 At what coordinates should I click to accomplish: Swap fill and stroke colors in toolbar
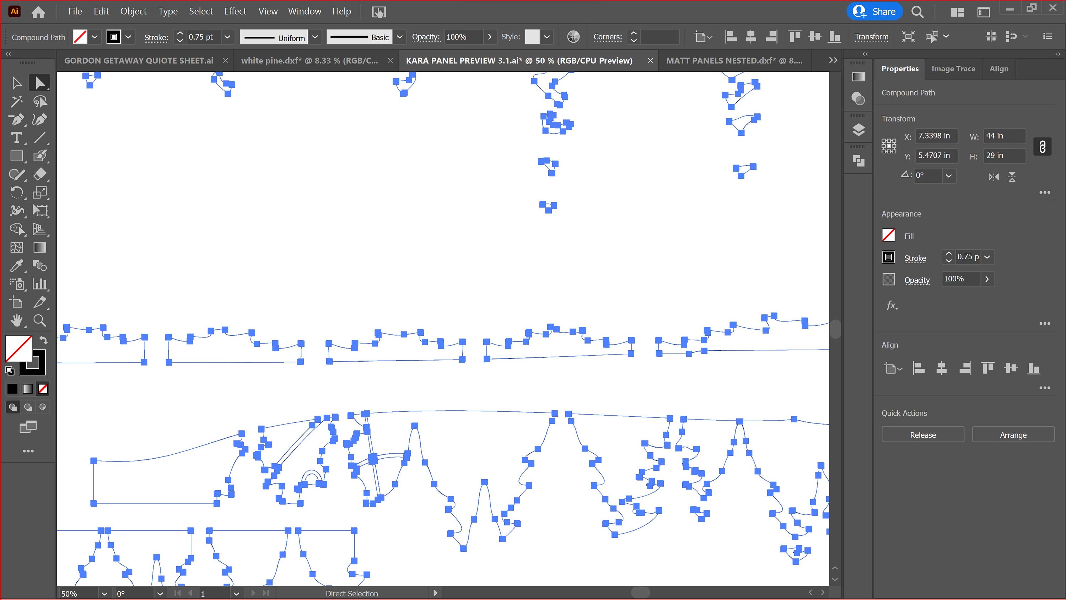(43, 340)
